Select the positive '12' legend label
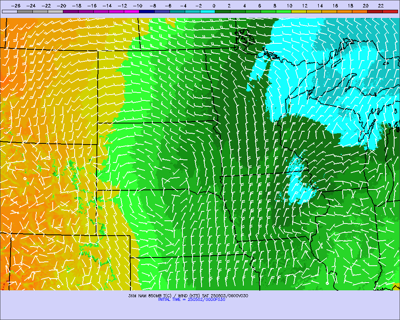Screen dimensions: 400x320 [305, 5]
